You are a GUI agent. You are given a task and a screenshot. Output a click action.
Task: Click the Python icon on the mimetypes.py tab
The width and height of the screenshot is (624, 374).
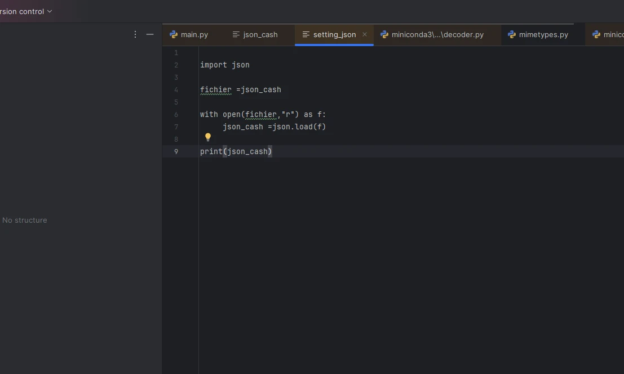point(512,34)
